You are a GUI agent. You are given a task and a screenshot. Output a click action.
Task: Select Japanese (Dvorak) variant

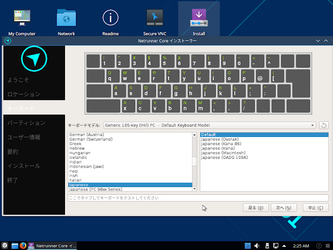click(x=264, y=139)
